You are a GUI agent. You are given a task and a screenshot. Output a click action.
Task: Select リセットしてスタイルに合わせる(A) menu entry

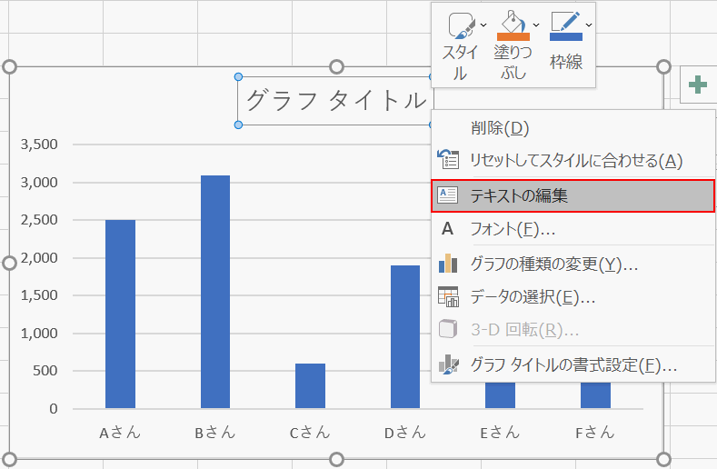573,161
